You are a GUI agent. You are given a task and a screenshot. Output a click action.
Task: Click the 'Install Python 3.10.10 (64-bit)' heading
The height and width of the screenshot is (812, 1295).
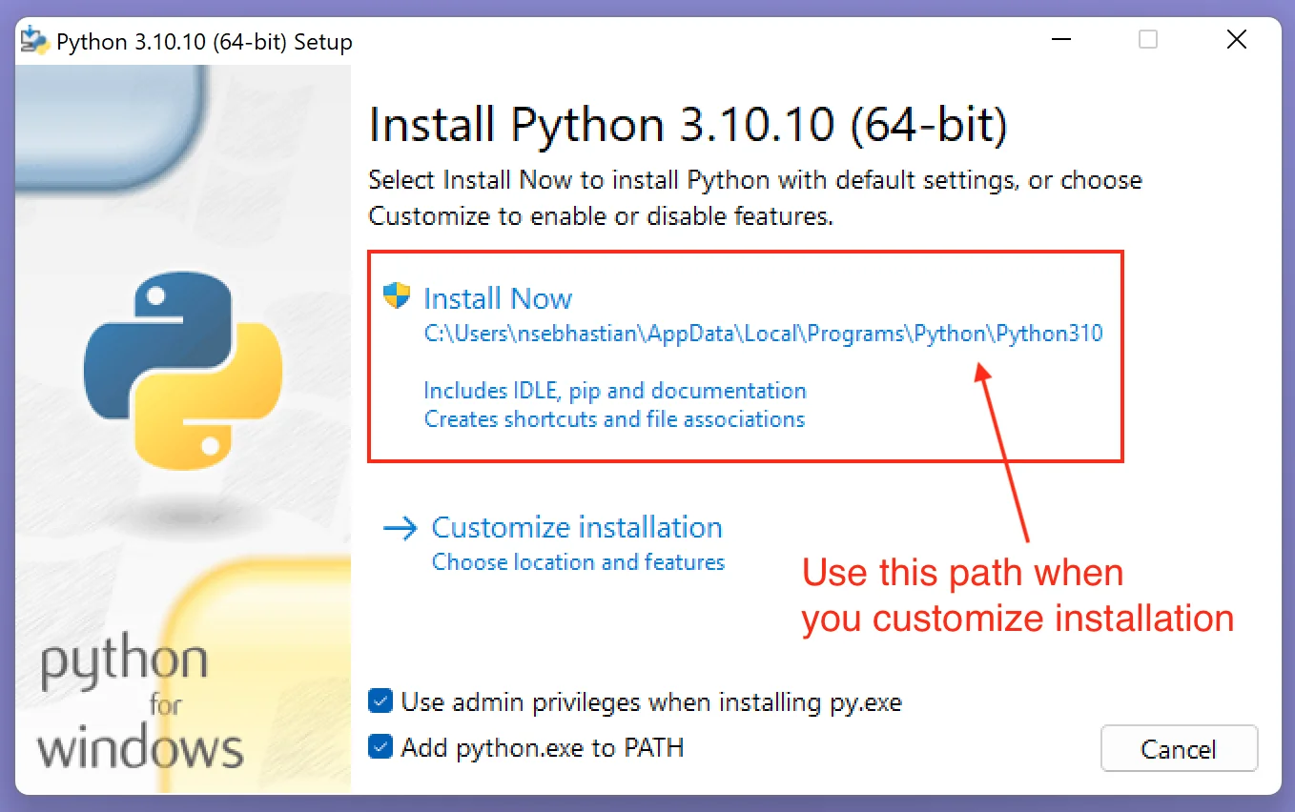[689, 124]
